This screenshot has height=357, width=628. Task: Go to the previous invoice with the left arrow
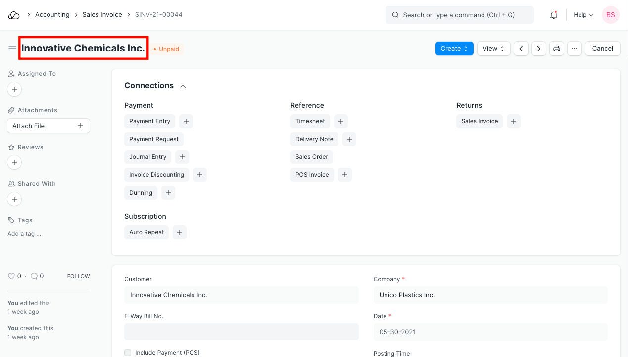tap(521, 49)
